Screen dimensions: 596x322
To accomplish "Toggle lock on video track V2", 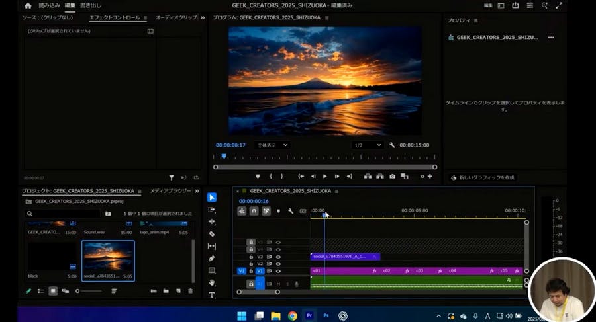I will click(251, 263).
